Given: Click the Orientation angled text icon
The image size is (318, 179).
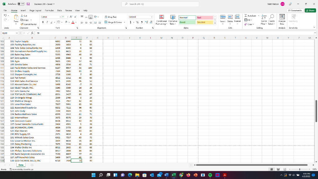Looking at the screenshot, I should [96, 17].
